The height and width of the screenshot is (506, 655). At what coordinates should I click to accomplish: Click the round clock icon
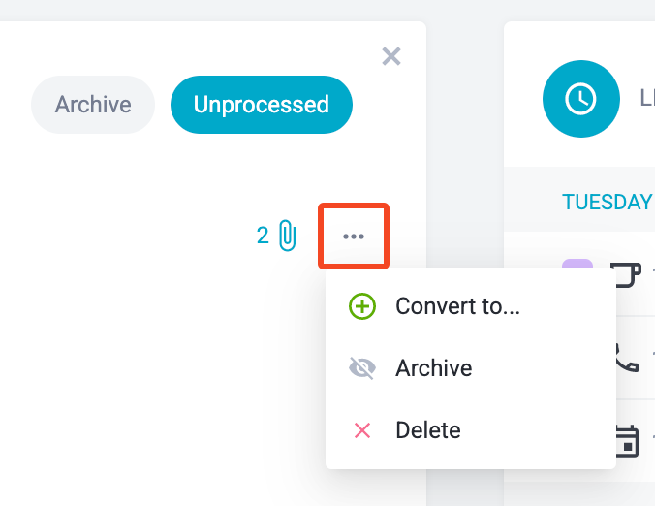580,99
